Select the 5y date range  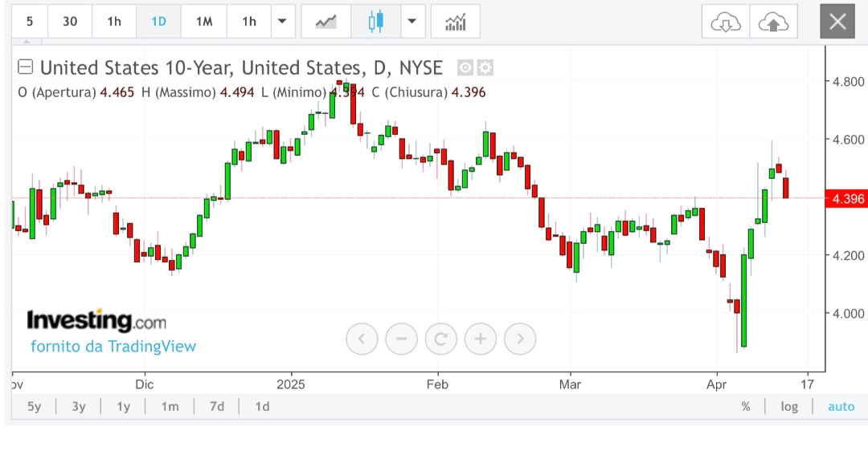tap(35, 407)
